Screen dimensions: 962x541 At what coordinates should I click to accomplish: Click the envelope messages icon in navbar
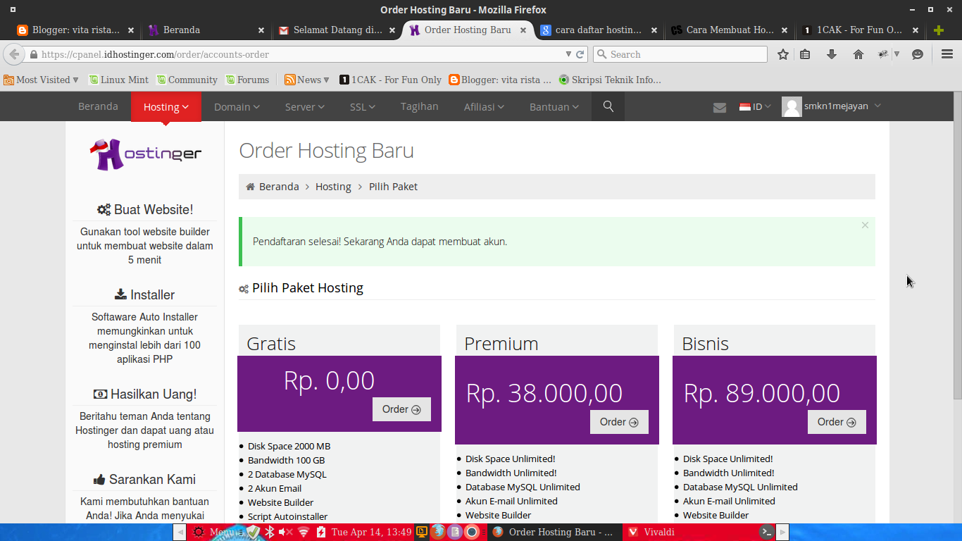(720, 107)
